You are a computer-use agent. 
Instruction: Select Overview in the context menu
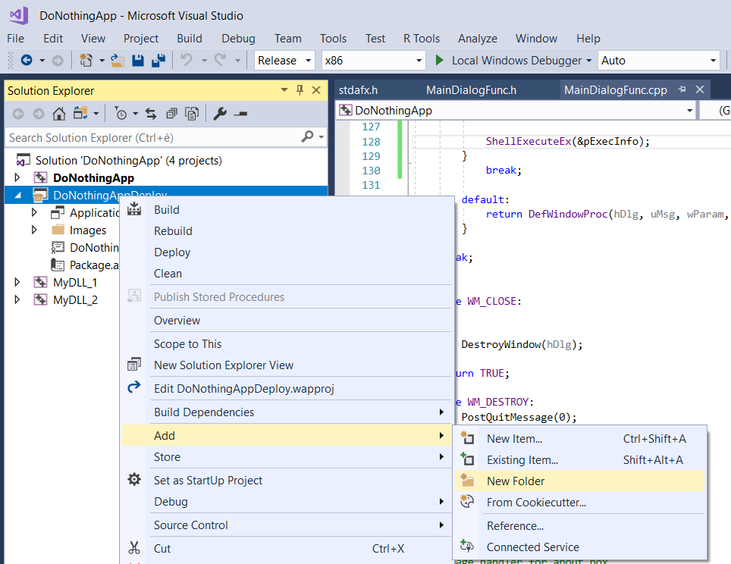(287, 320)
